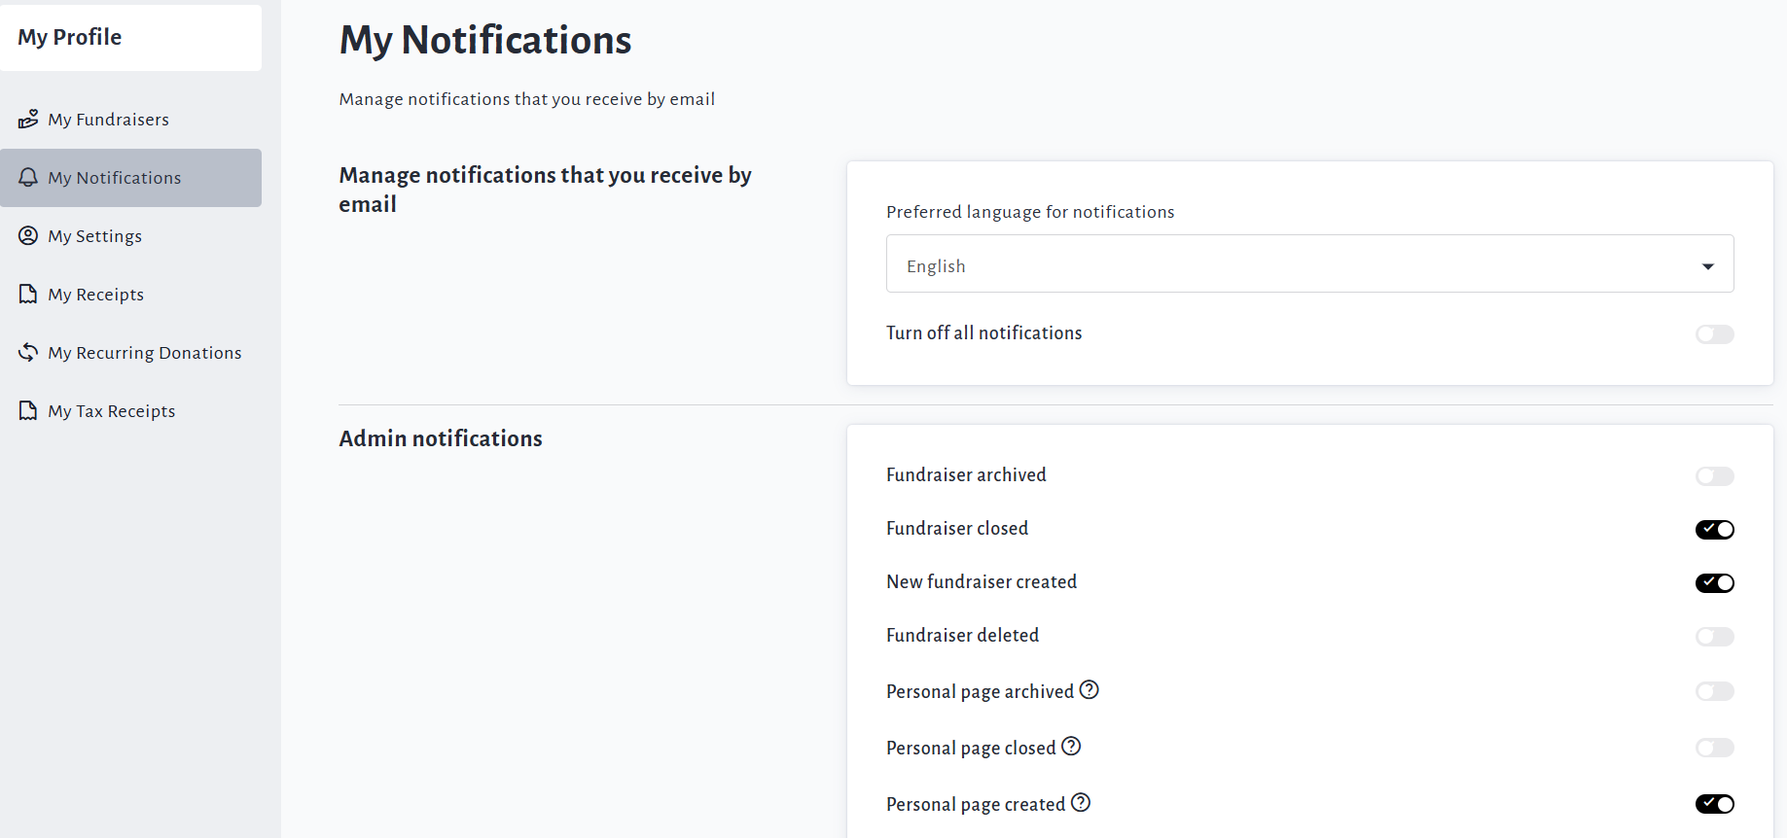Click the dropdown arrow in language selector
Screen dimensions: 1787x838
[1707, 266]
